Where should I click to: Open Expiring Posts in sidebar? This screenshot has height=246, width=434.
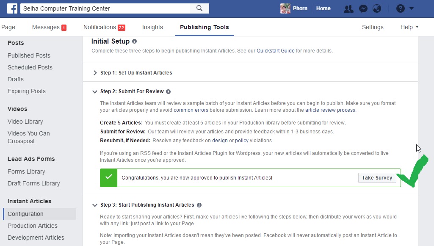point(27,91)
